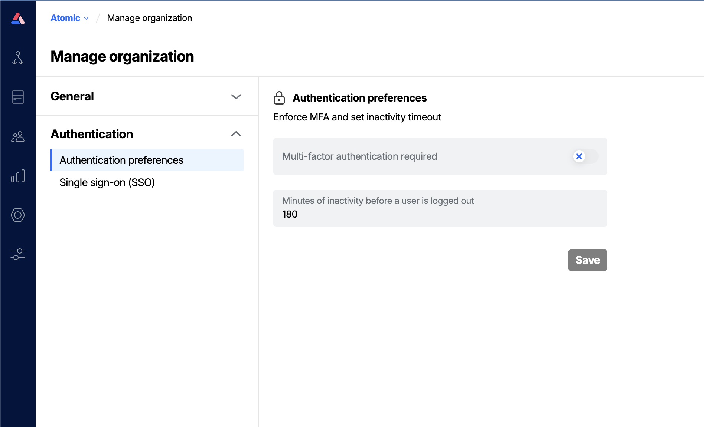Click the X mark on the MFA switch
The image size is (704, 427).
[579, 156]
